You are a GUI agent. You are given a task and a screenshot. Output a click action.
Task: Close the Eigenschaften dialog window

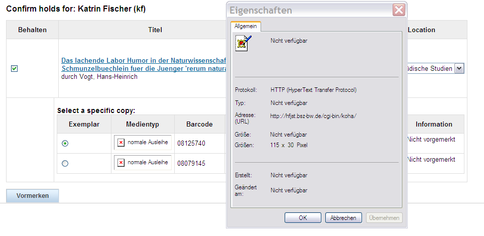coord(399,10)
